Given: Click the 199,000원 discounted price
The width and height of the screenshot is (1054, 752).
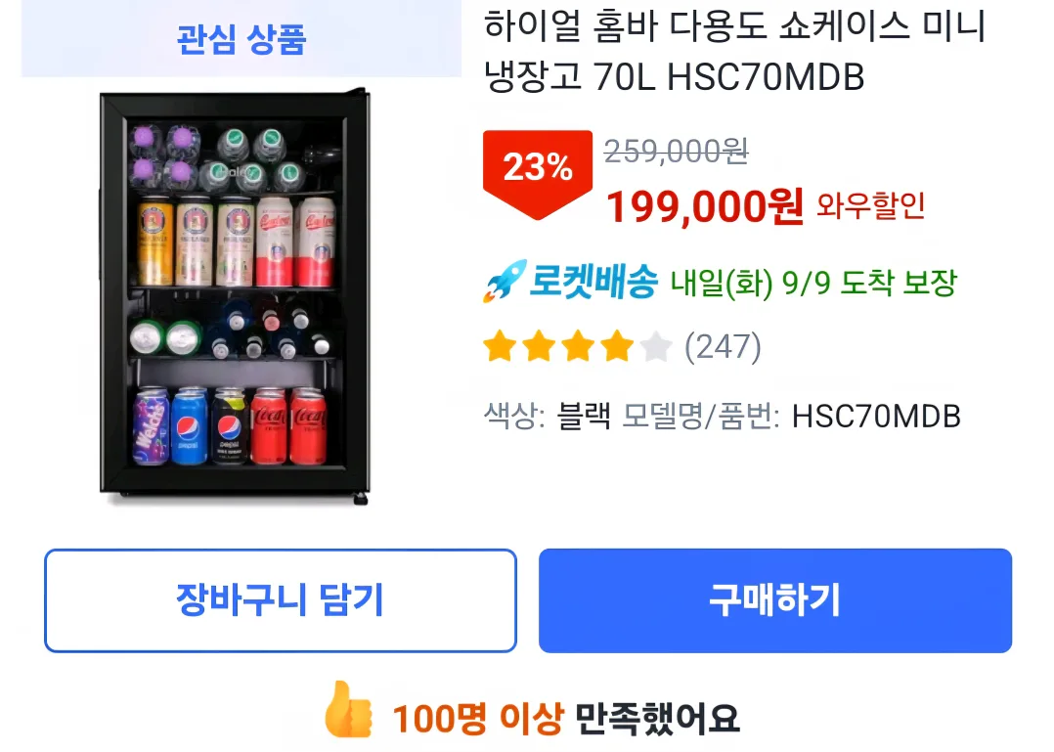Looking at the screenshot, I should (x=703, y=210).
